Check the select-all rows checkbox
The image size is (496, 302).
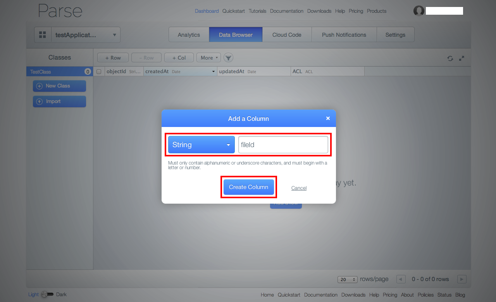99,72
